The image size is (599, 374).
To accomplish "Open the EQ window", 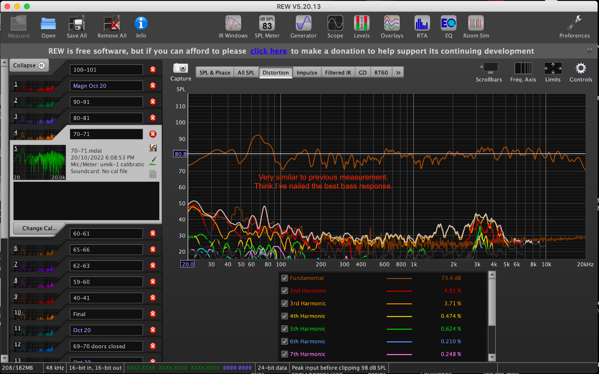I will click(449, 27).
